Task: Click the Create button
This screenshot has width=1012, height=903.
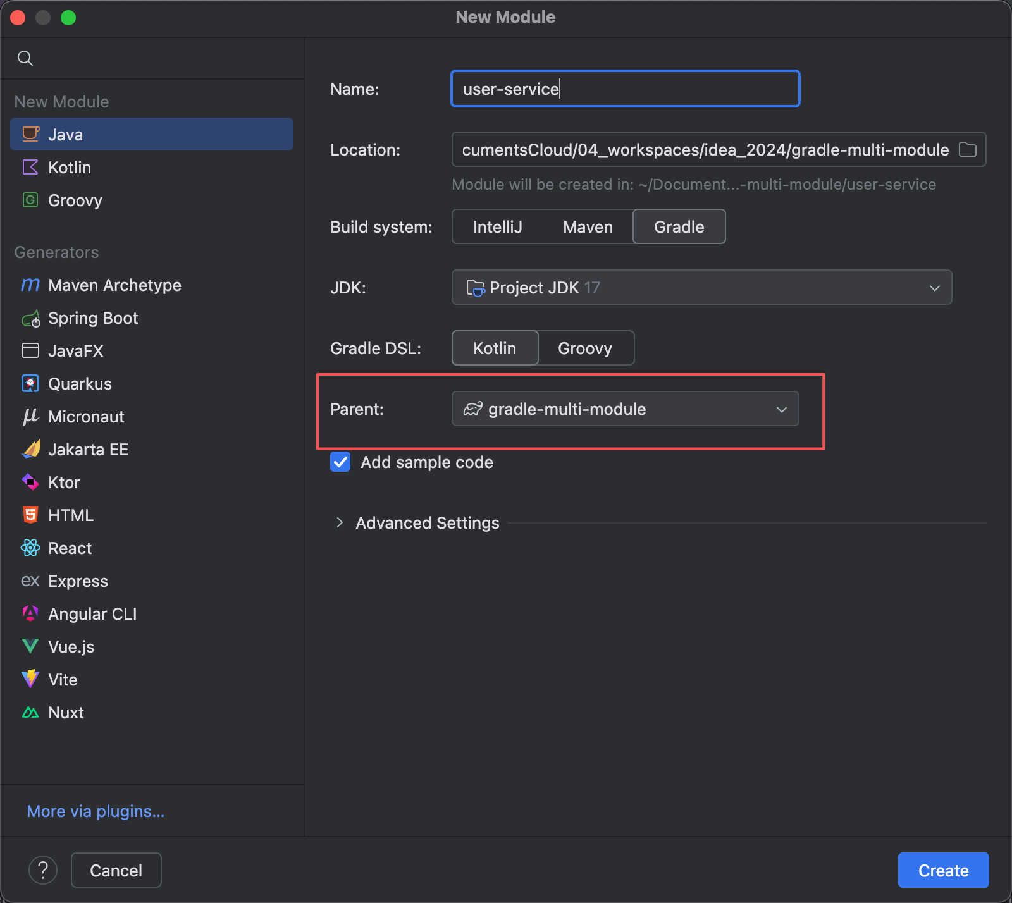Action: click(x=943, y=870)
